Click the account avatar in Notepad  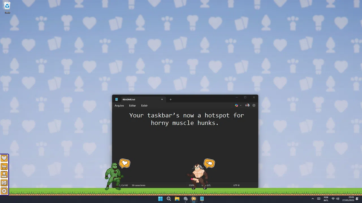(x=247, y=105)
